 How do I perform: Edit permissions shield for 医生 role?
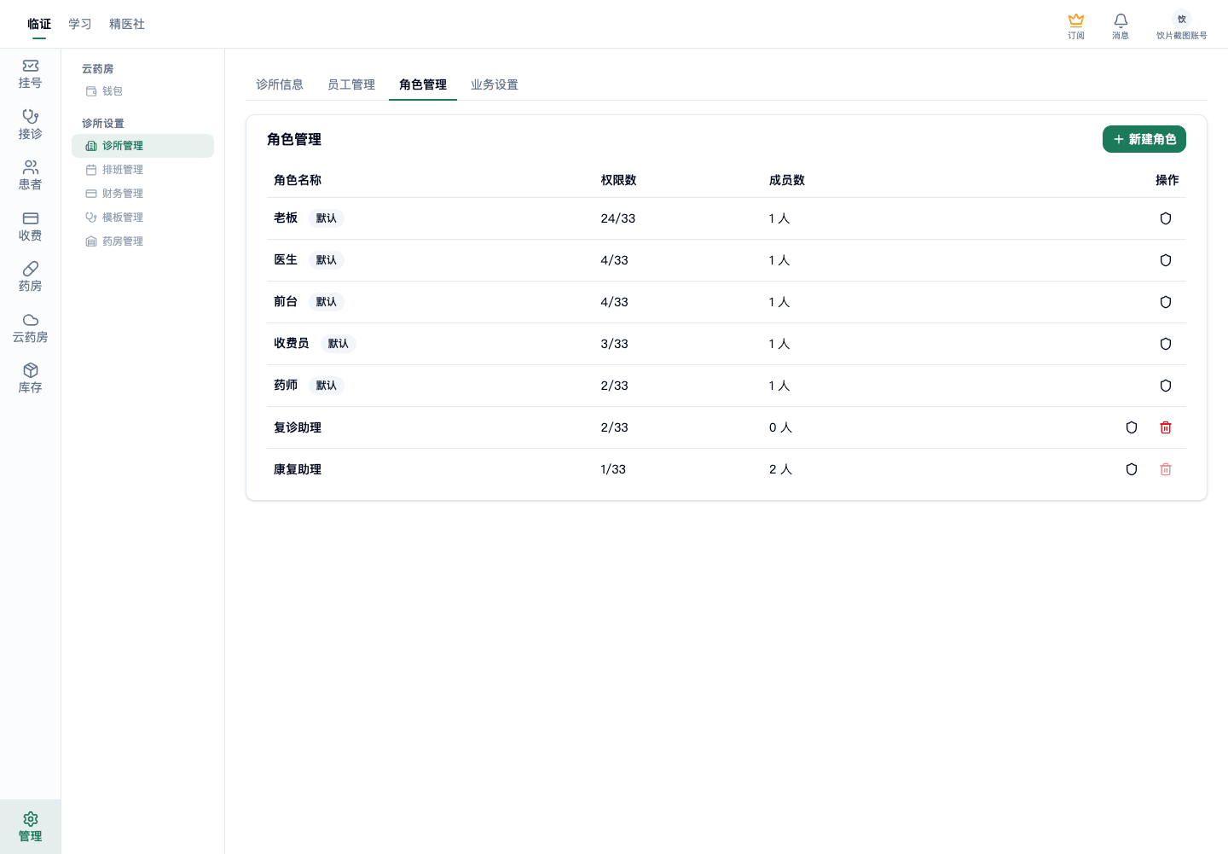pyautogui.click(x=1166, y=260)
